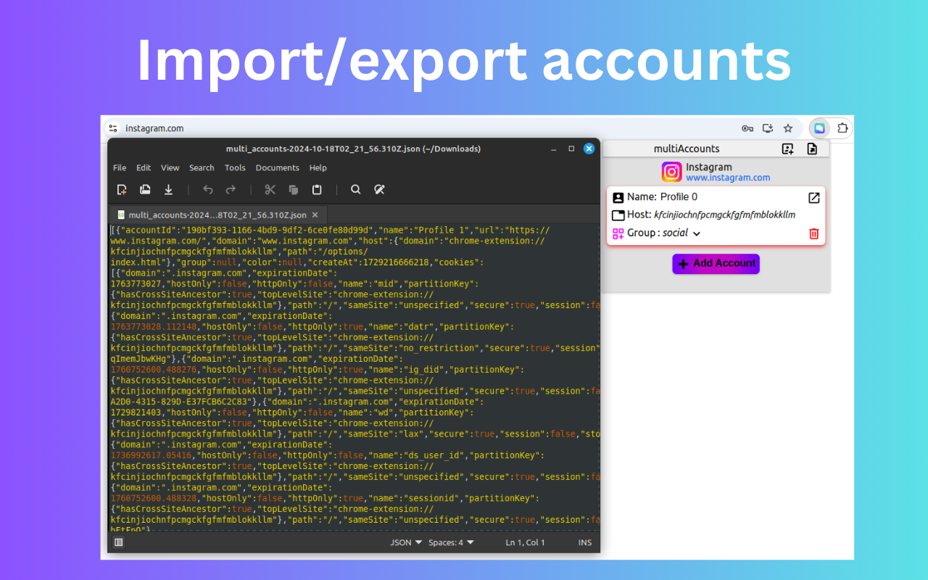Minimize the text editor window
Screen dimensions: 928x580
click(x=554, y=149)
